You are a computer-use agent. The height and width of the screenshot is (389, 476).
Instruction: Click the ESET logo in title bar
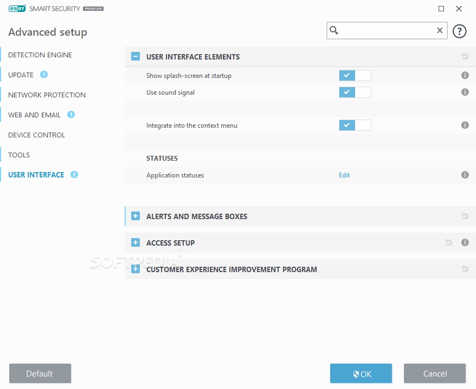coord(17,9)
